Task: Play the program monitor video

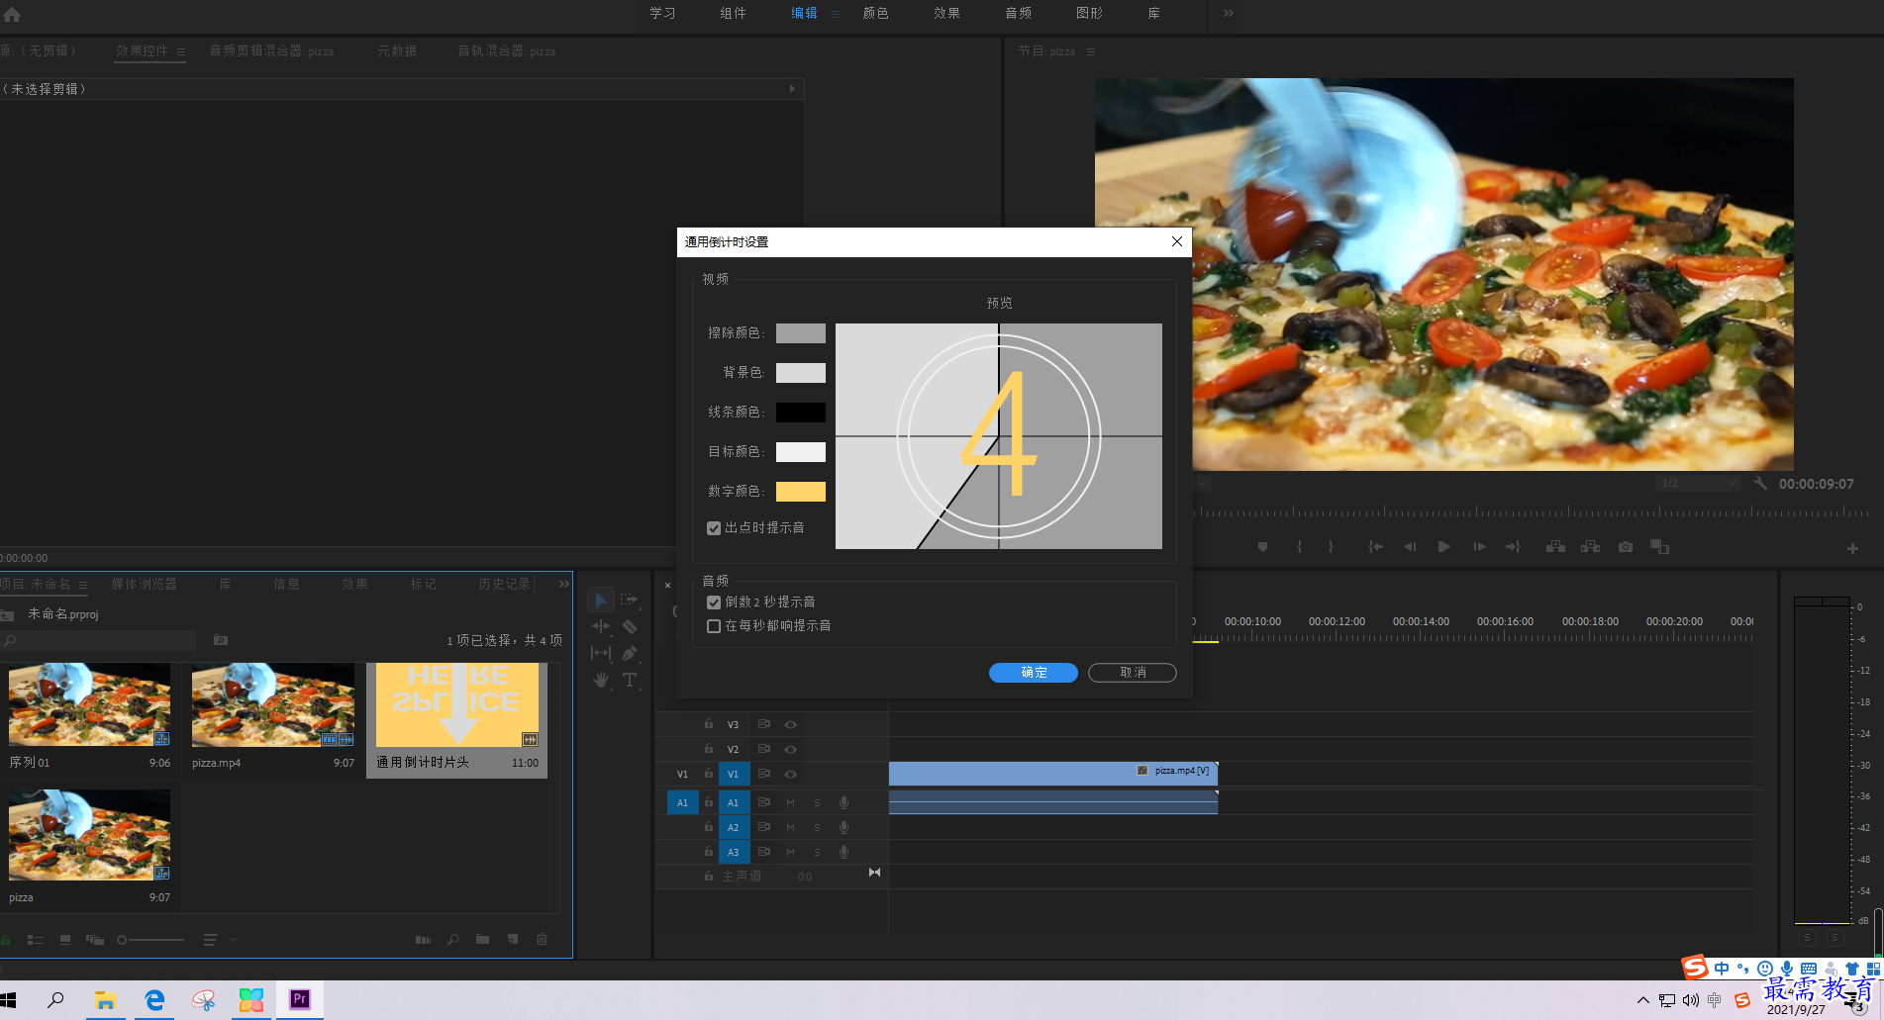Action: (x=1444, y=547)
